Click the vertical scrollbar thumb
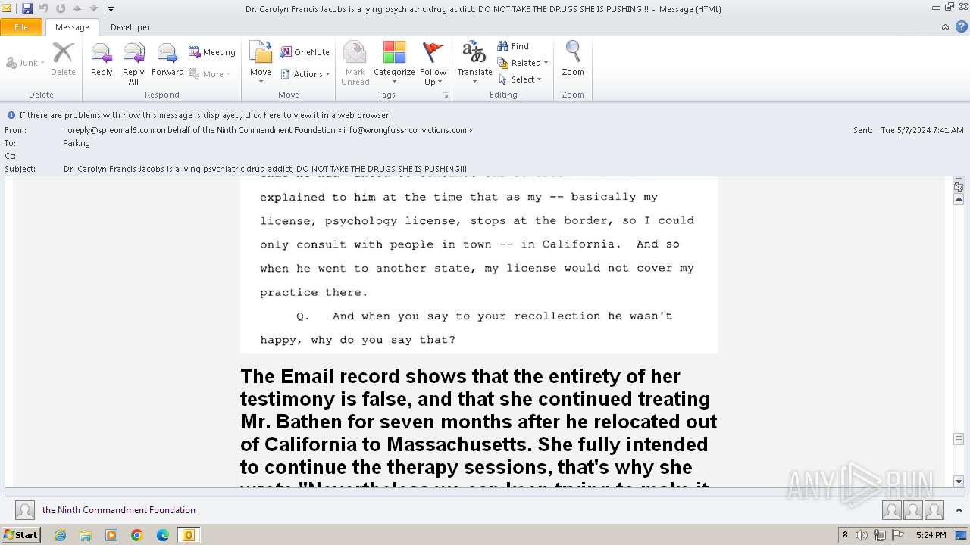 click(x=959, y=438)
